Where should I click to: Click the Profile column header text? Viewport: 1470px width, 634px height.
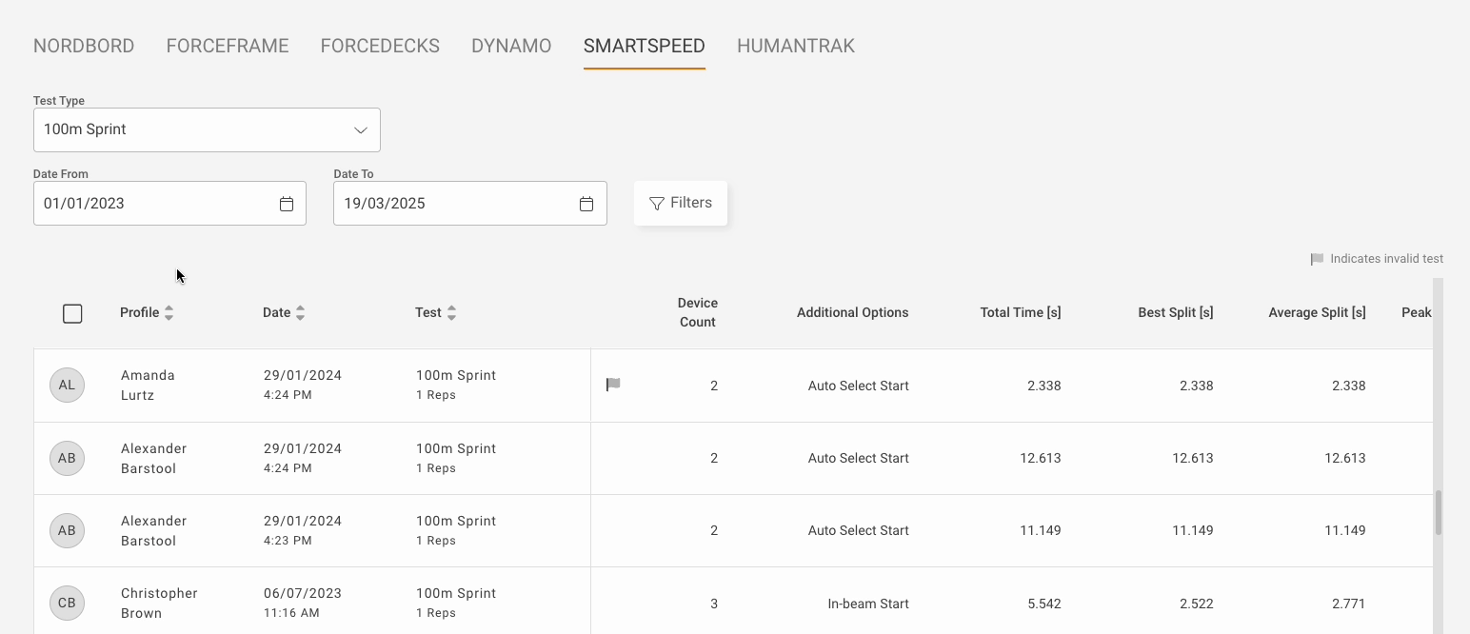click(x=139, y=312)
